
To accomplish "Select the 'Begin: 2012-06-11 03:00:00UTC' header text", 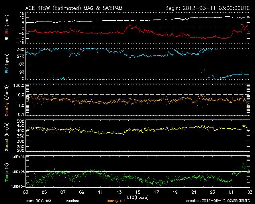I will click(x=208, y=8).
